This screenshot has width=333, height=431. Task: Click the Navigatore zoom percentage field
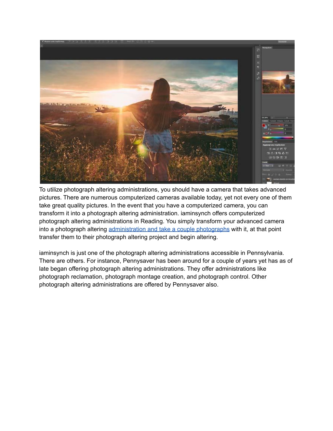pos(265,118)
